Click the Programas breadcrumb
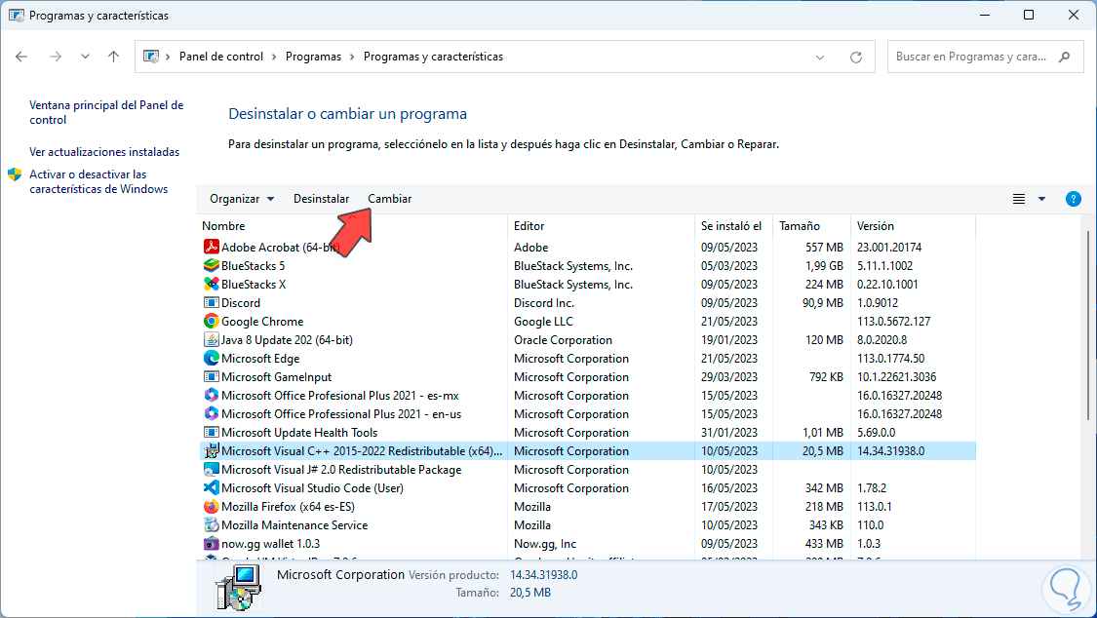The image size is (1097, 618). [313, 57]
